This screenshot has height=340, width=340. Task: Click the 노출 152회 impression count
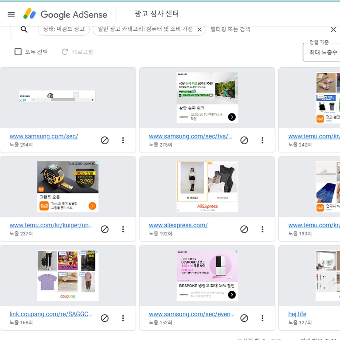[x=161, y=323]
